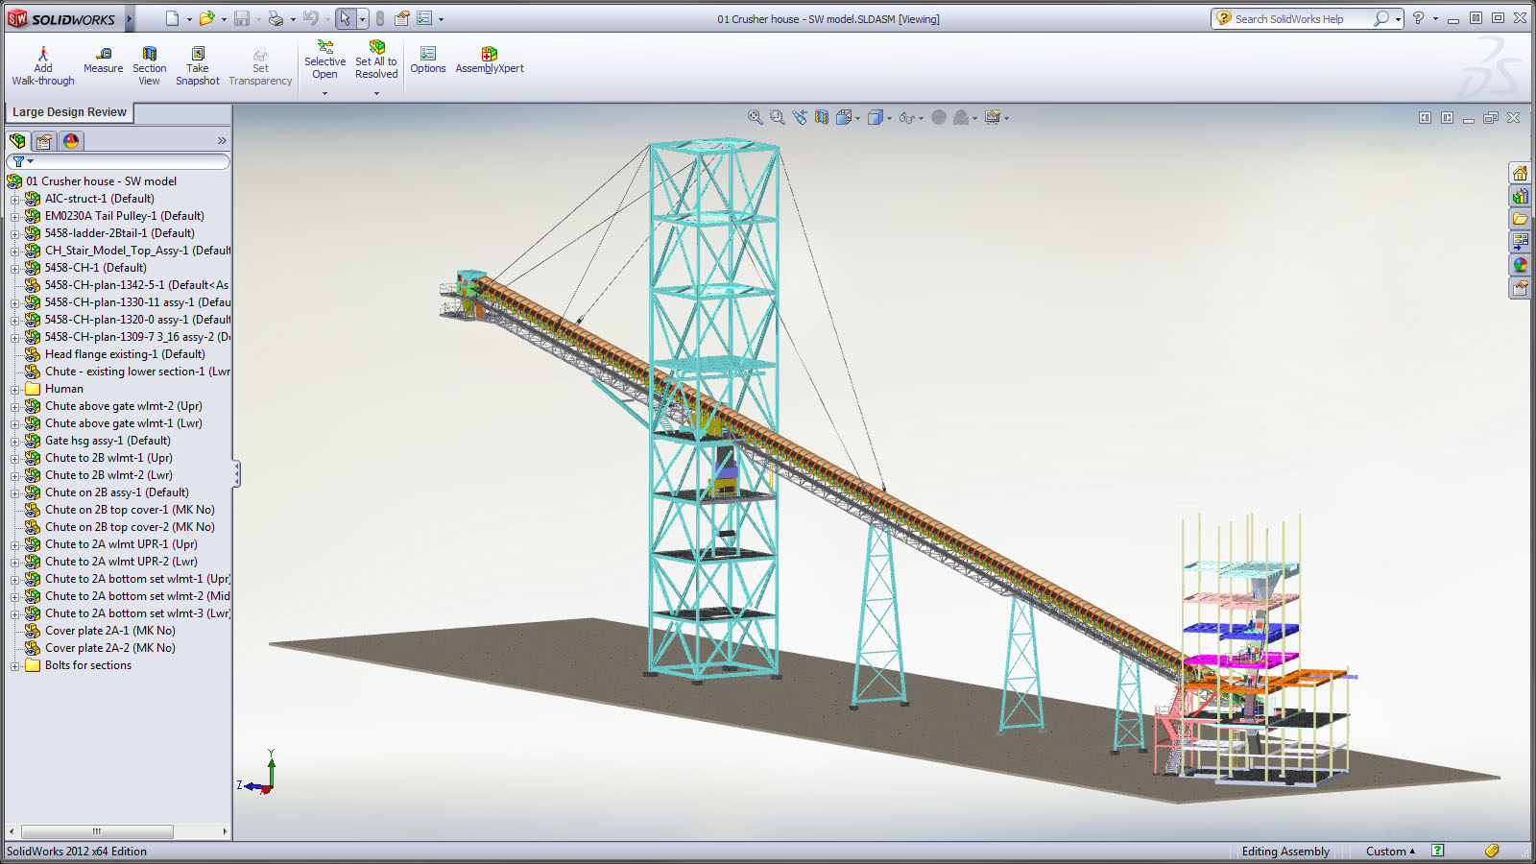Expand the Human folder in the tree
Viewport: 1536px width, 864px height.
click(14, 388)
